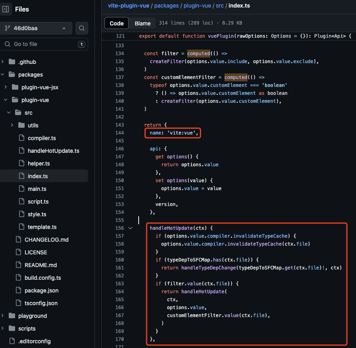This screenshot has height=348, width=356.
Task: Click the script.ts file icon
Action: pos(21,201)
